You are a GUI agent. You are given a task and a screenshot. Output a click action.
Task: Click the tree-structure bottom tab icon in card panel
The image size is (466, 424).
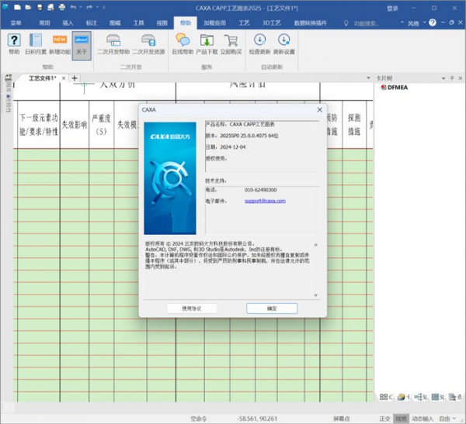pos(419,397)
